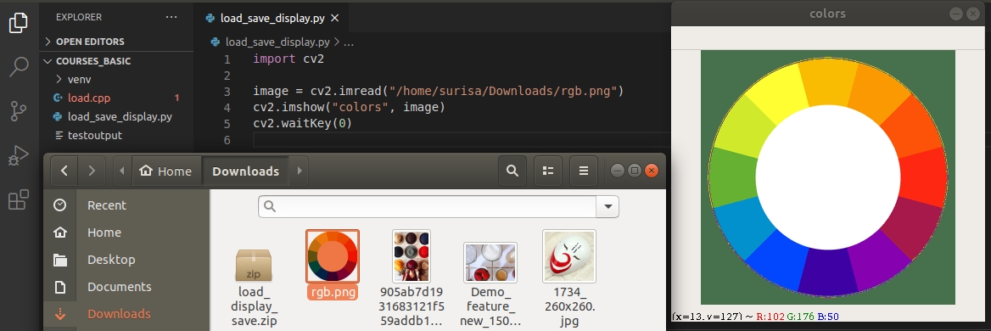Click the import cv2 code line
991x331 pixels.
[x=288, y=59]
